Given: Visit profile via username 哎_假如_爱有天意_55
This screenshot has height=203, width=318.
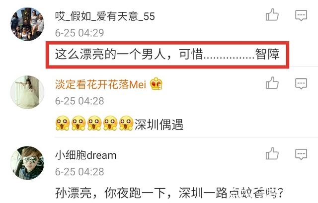Looking at the screenshot, I should (105, 16).
